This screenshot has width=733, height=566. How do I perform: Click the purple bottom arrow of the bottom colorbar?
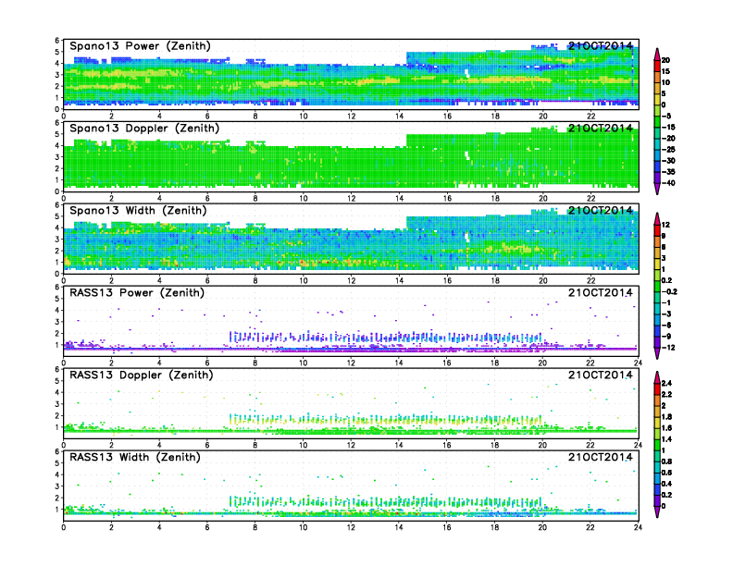click(657, 511)
